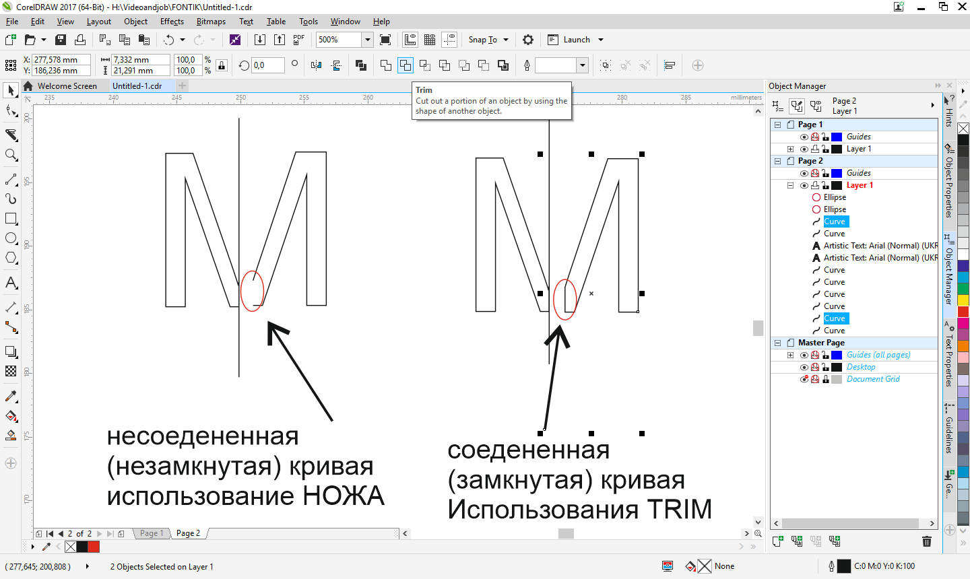The height and width of the screenshot is (579, 970).
Task: Select the Shape edit tool
Action: point(11,111)
